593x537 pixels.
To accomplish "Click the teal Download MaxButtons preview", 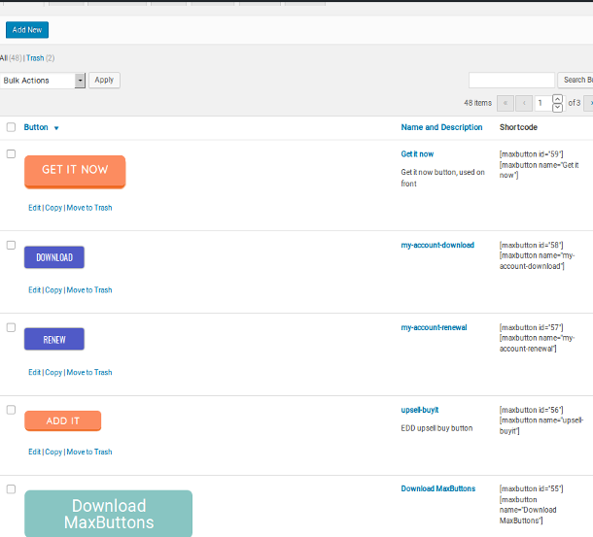I will [x=108, y=514].
